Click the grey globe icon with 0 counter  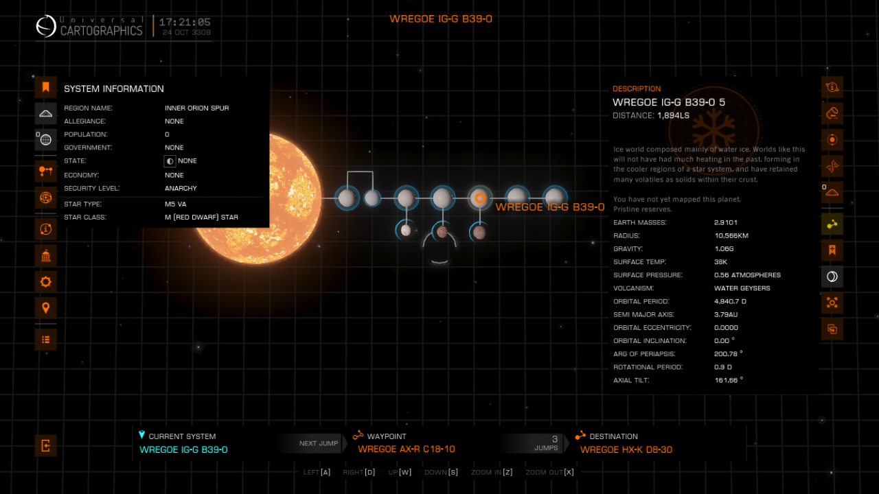pyautogui.click(x=46, y=140)
